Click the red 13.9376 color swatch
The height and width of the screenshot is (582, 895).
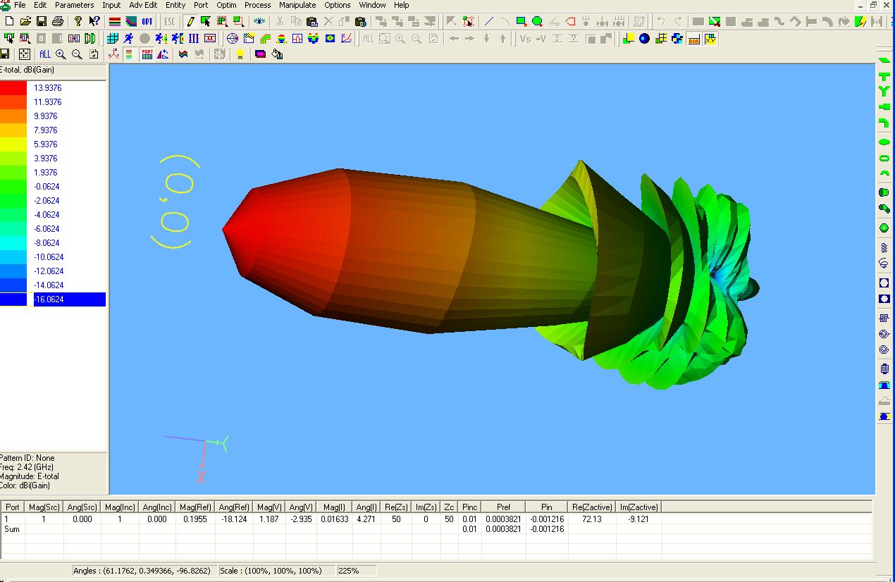pyautogui.click(x=13, y=88)
